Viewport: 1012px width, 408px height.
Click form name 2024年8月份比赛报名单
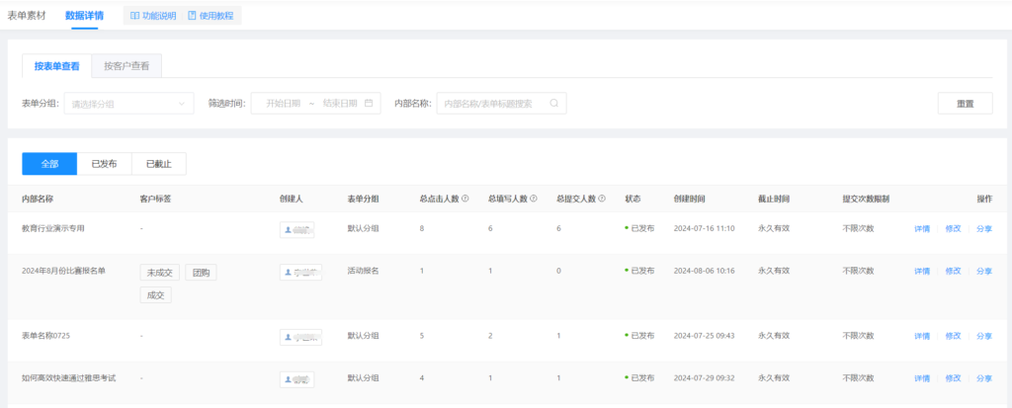tap(63, 271)
